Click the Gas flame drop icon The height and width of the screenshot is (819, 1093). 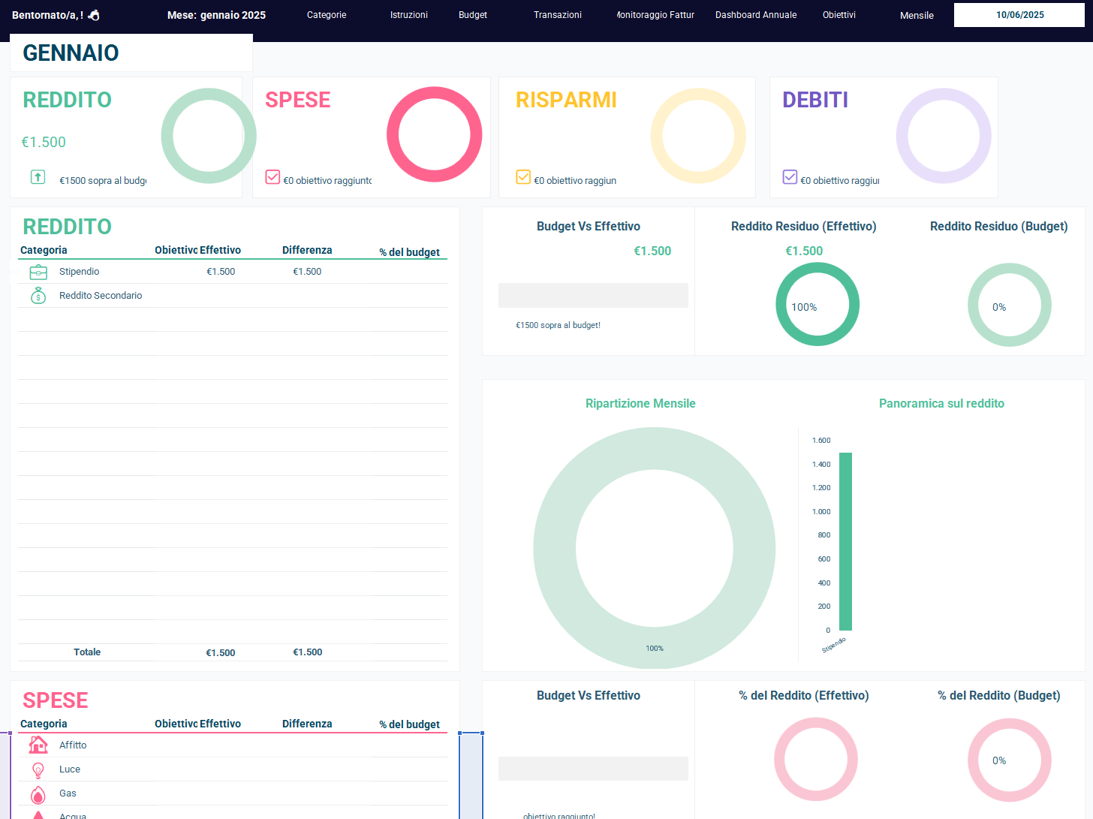(x=38, y=794)
